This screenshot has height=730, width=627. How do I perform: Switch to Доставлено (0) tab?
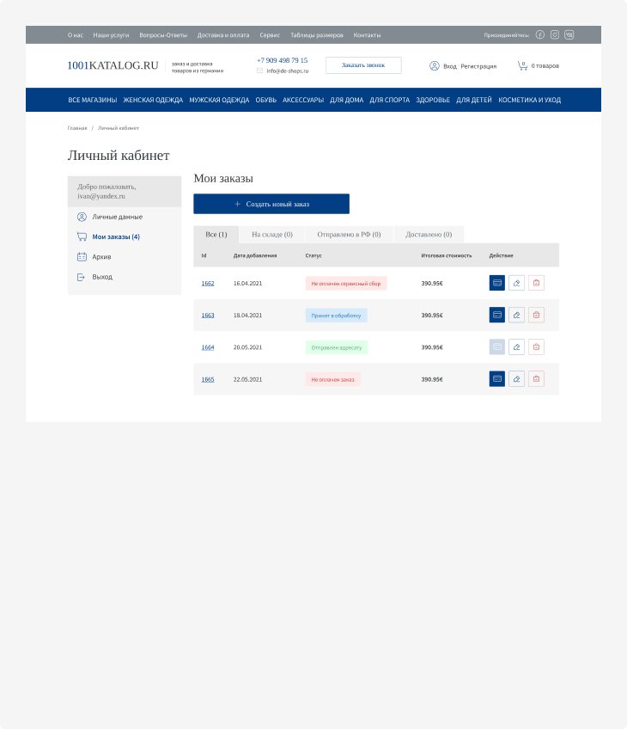(429, 235)
